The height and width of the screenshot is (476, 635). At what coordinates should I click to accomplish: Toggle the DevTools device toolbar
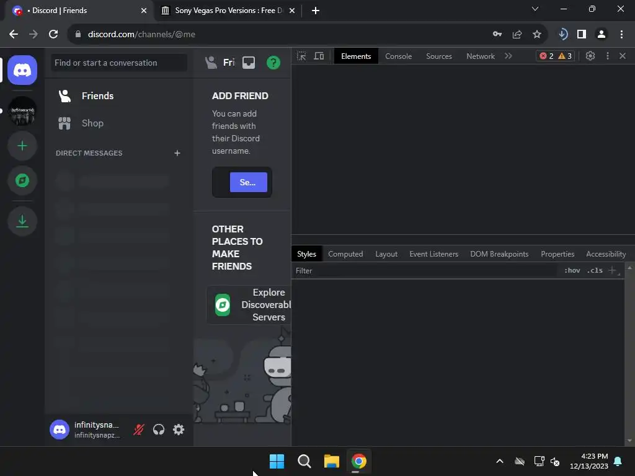[319, 56]
